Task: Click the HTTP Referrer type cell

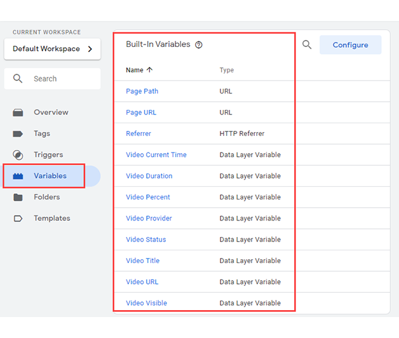Action: pos(242,133)
